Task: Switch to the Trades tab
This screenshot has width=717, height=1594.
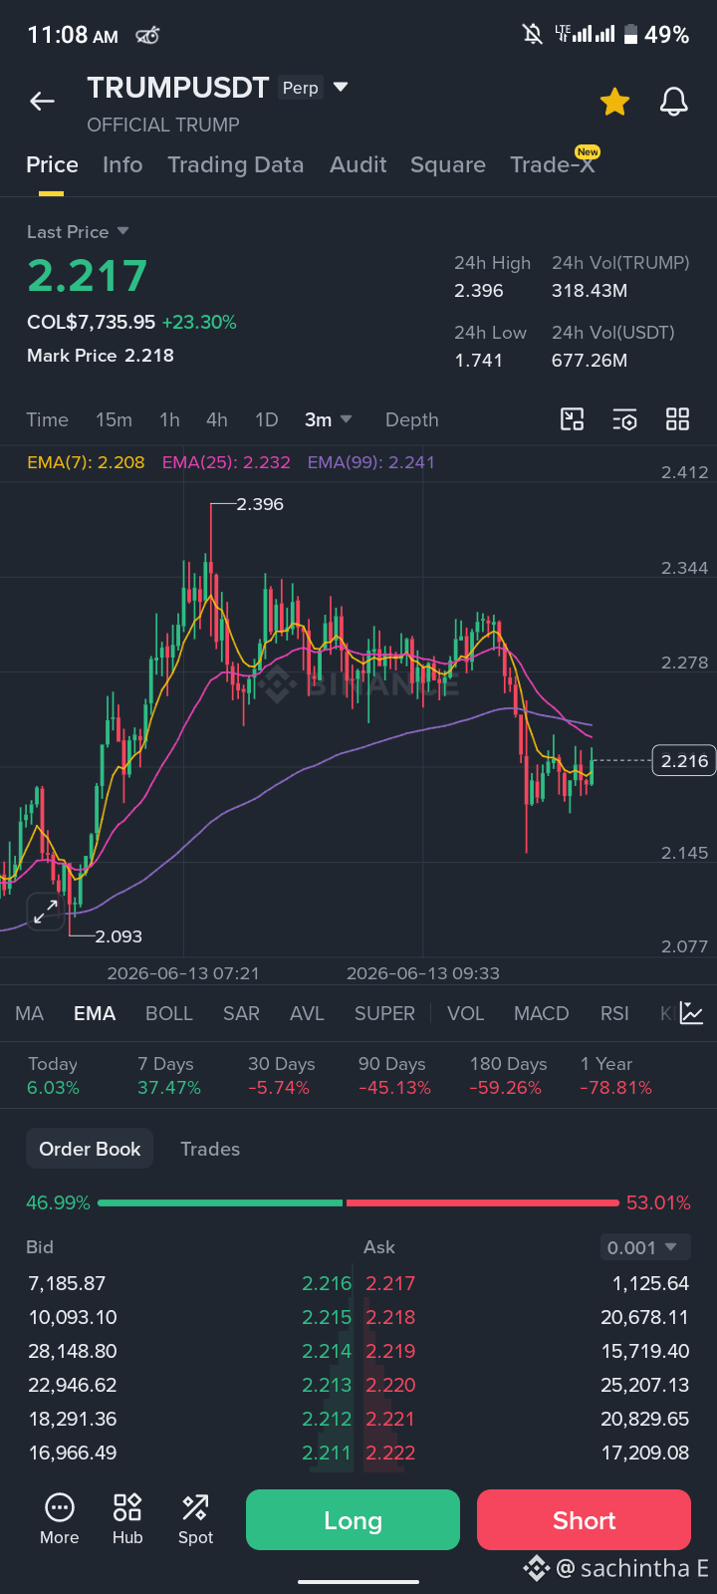Action: click(210, 1149)
